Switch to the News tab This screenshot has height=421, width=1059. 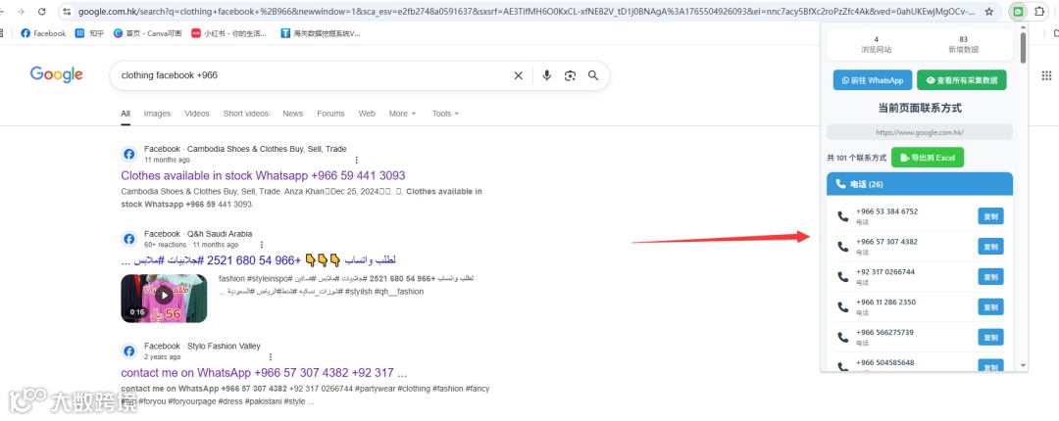click(x=292, y=114)
